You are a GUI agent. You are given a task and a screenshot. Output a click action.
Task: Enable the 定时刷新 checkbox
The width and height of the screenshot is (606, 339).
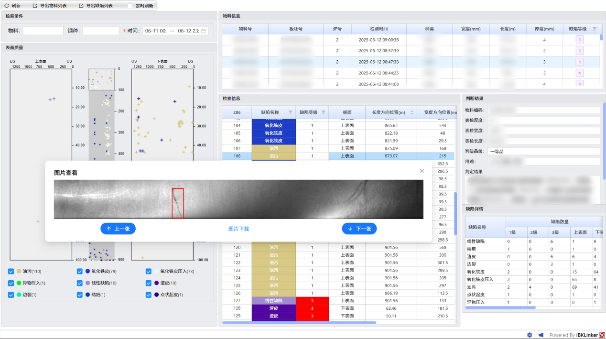tap(130, 6)
